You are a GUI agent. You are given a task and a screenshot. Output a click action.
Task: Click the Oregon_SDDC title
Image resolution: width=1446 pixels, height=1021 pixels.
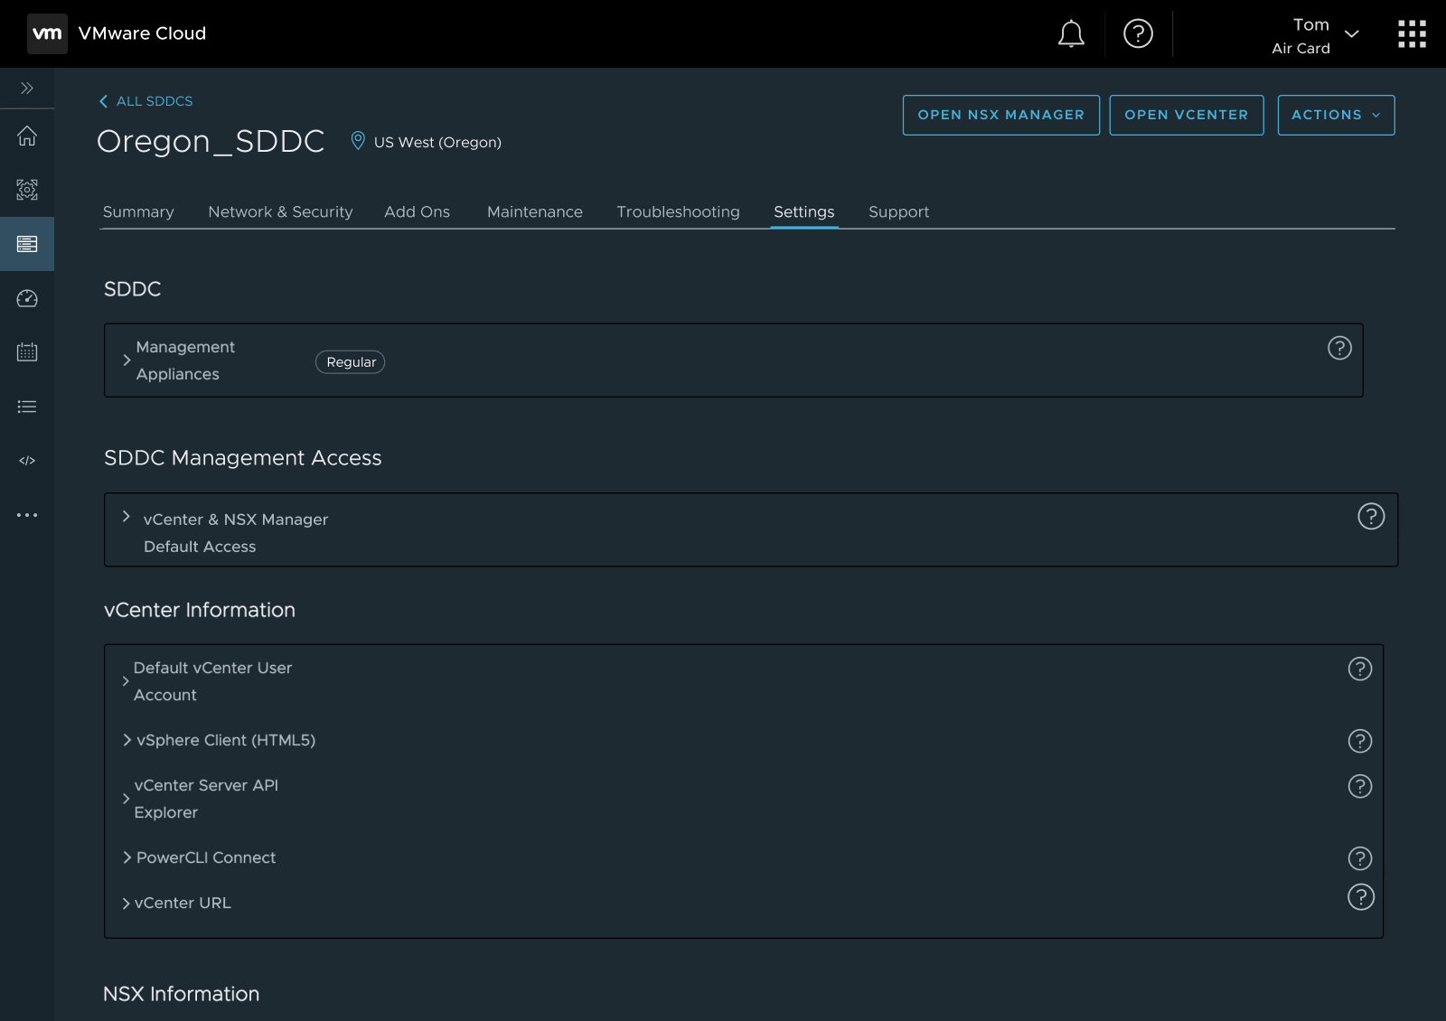point(211,141)
